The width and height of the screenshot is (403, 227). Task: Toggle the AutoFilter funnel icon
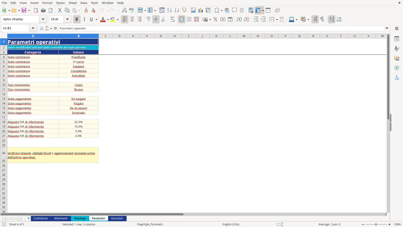[x=184, y=10]
